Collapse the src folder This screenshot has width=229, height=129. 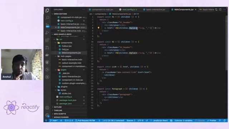(x=61, y=39)
